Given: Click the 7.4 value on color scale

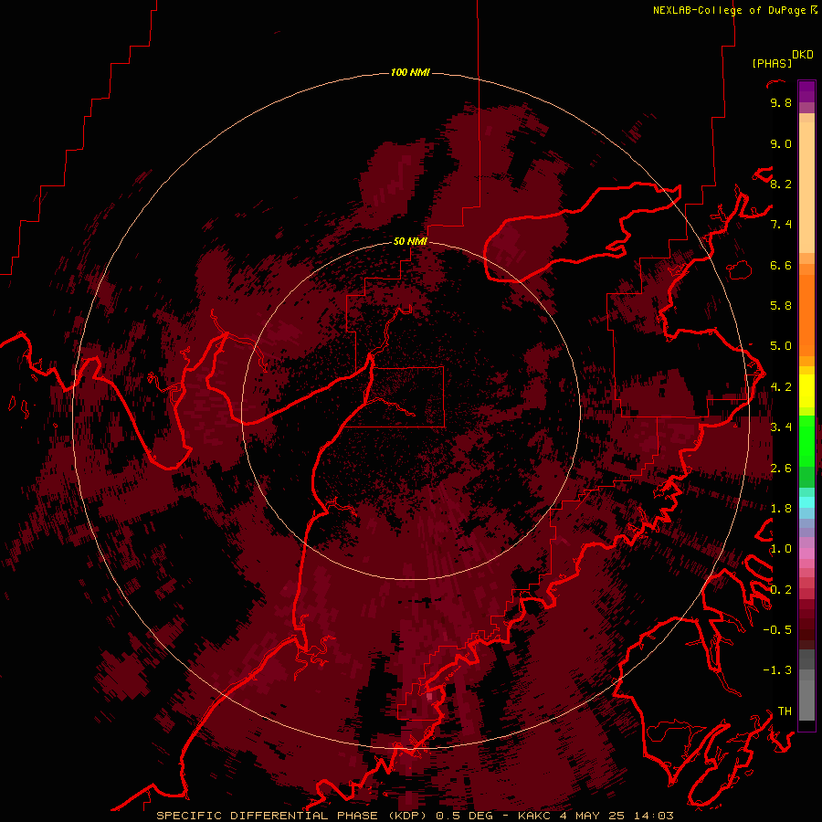Looking at the screenshot, I should pyautogui.click(x=781, y=225).
